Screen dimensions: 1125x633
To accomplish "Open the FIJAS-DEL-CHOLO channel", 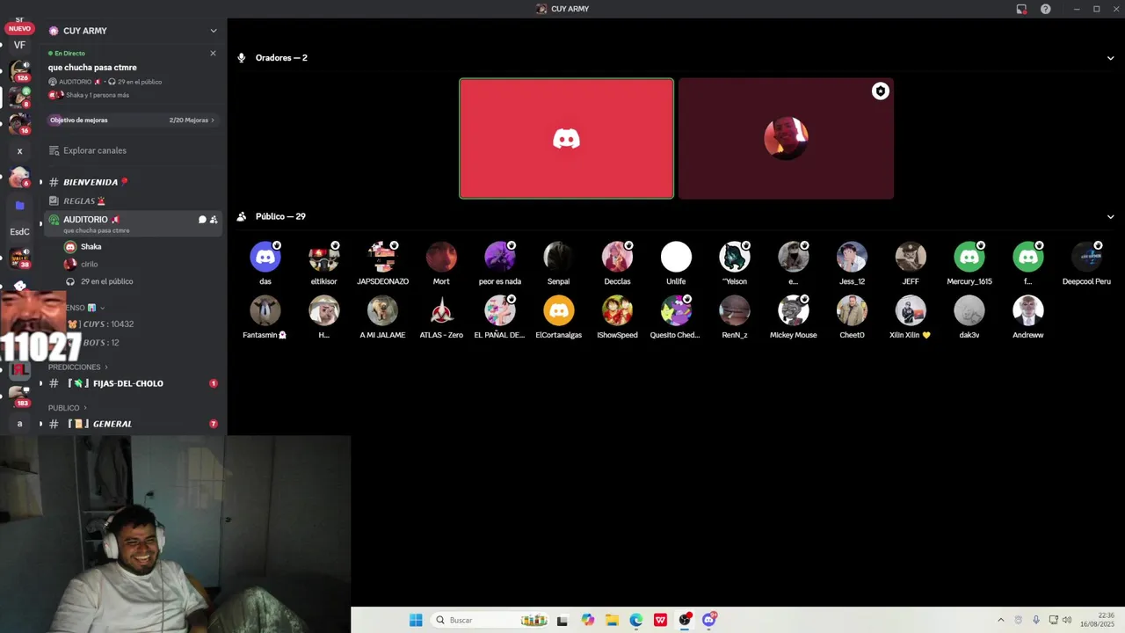I will (128, 383).
